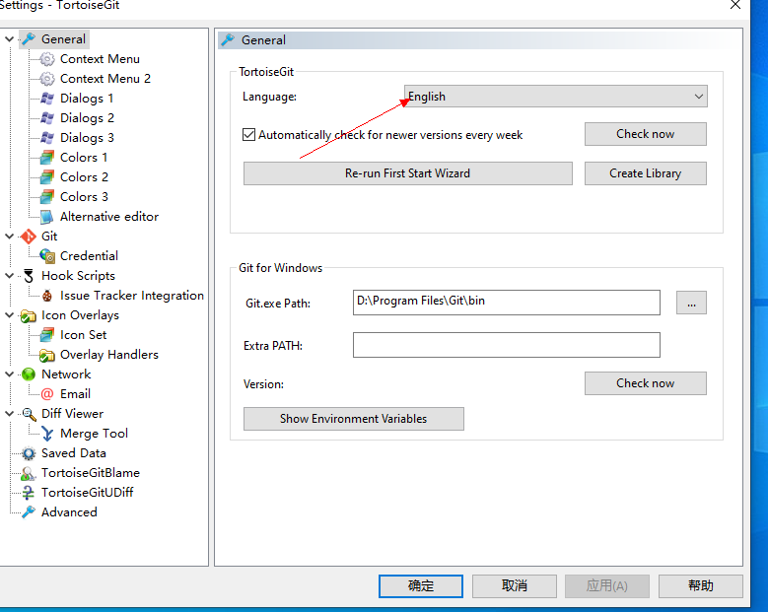Go to Credential settings
This screenshot has height=612, width=768.
pos(89,256)
